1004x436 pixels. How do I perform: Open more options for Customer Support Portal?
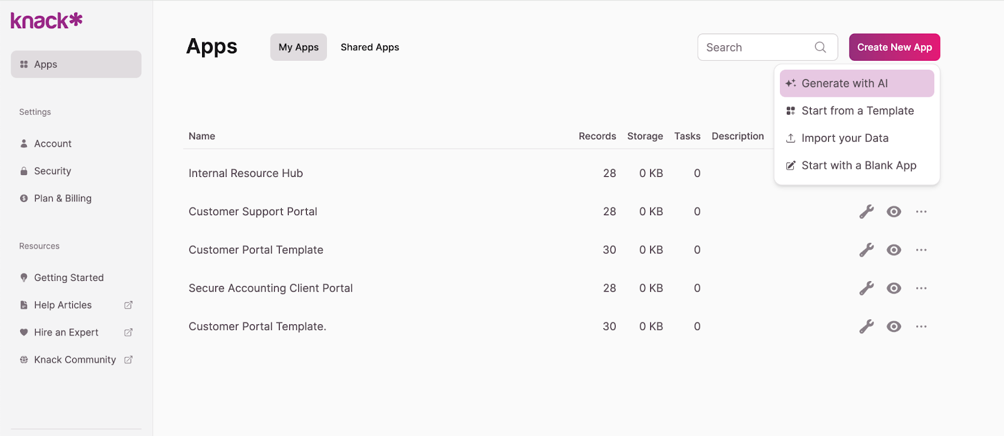(921, 212)
